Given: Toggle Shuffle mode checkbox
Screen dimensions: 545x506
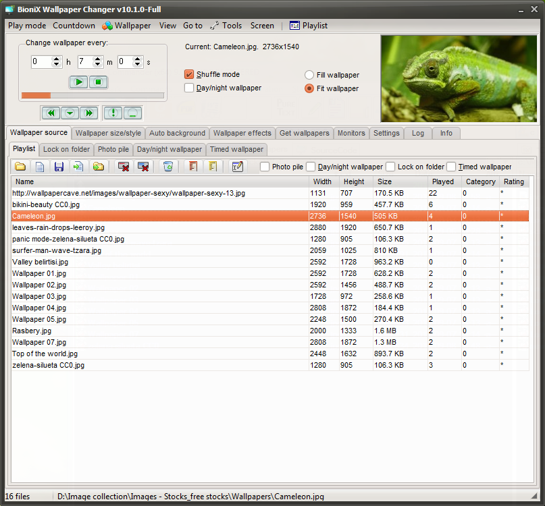Looking at the screenshot, I should pos(189,74).
